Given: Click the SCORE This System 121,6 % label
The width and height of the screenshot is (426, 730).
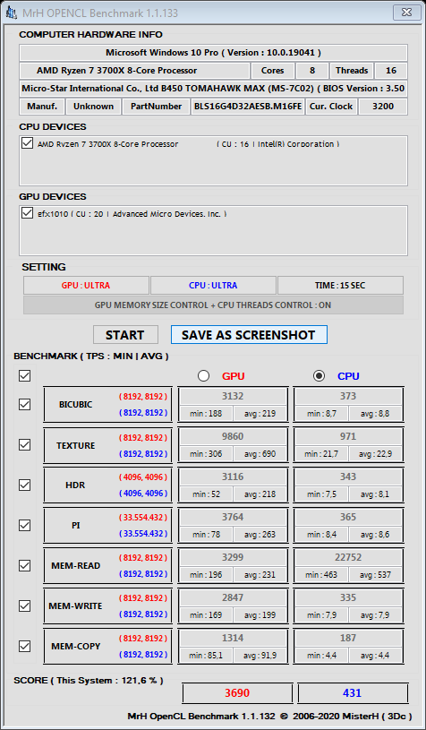Looking at the screenshot, I should click(x=89, y=681).
